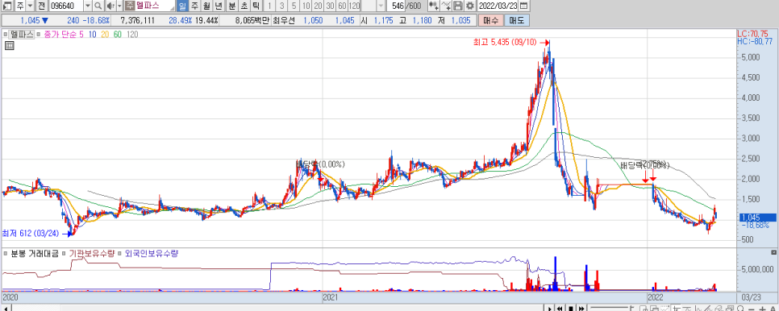Click the add line indicator icon

point(446,6)
